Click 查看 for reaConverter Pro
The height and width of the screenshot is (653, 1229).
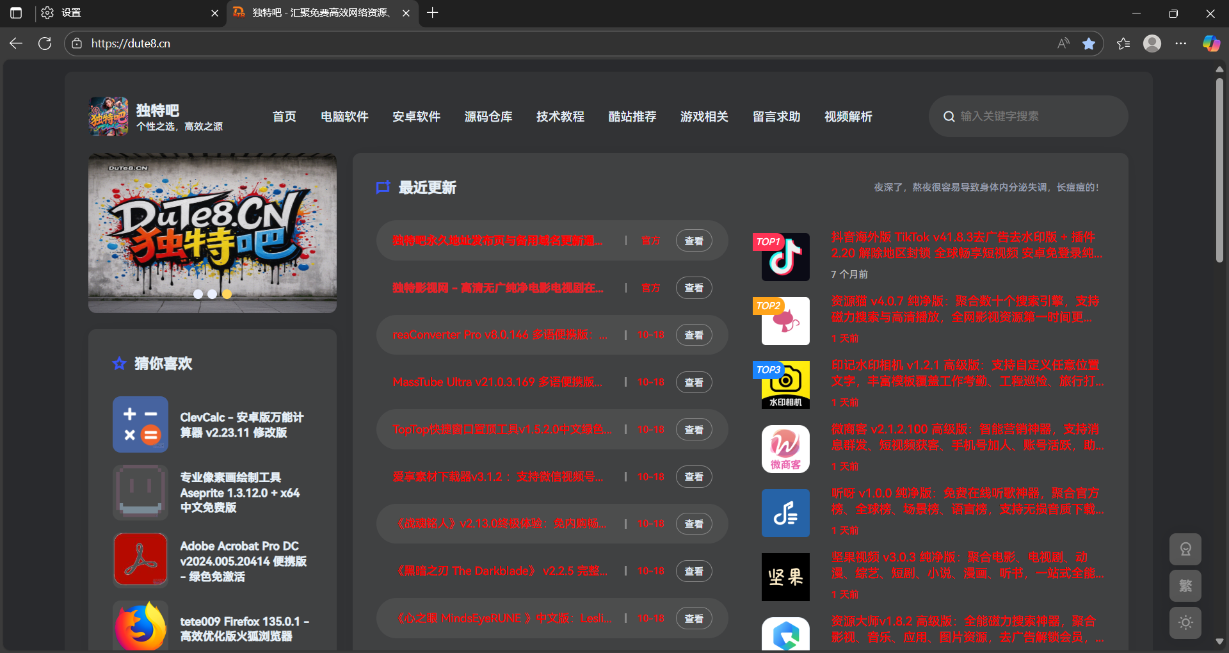click(x=694, y=335)
